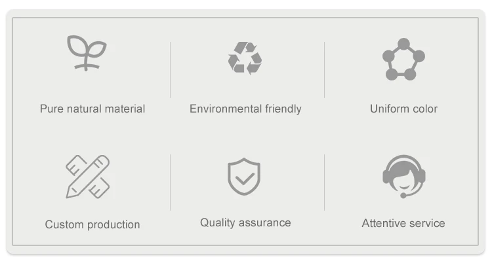
Task: Click divider between shield and headset icons
Action: [x=325, y=183]
